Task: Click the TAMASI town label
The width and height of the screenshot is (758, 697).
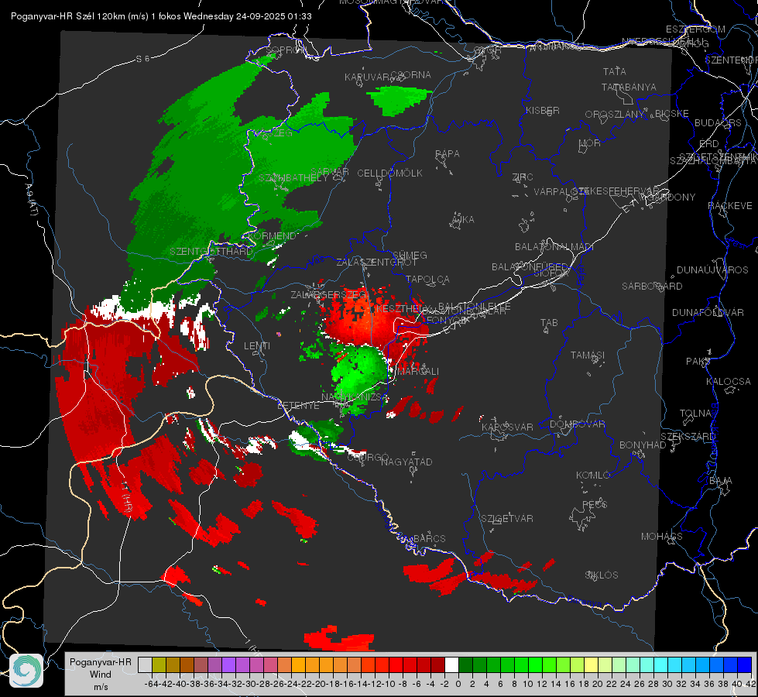Action: tap(588, 355)
